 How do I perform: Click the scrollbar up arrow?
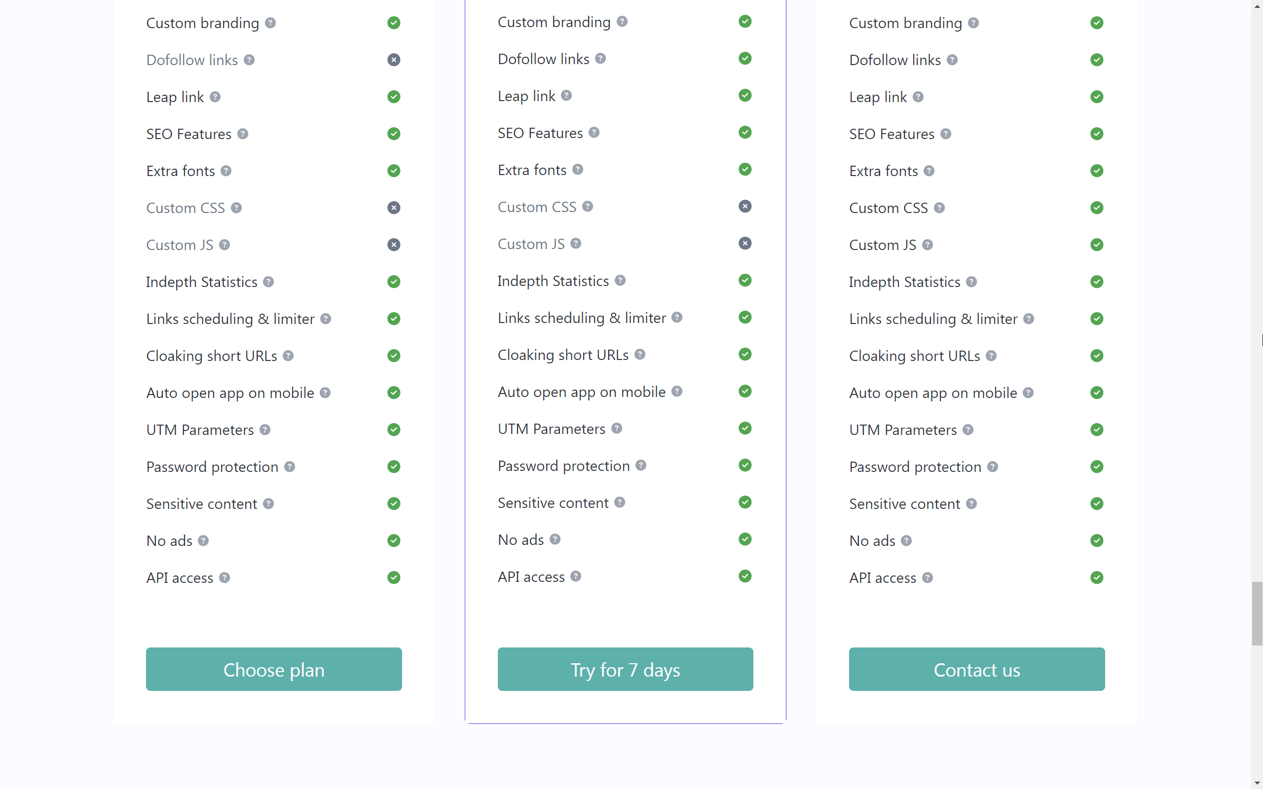(x=1257, y=5)
